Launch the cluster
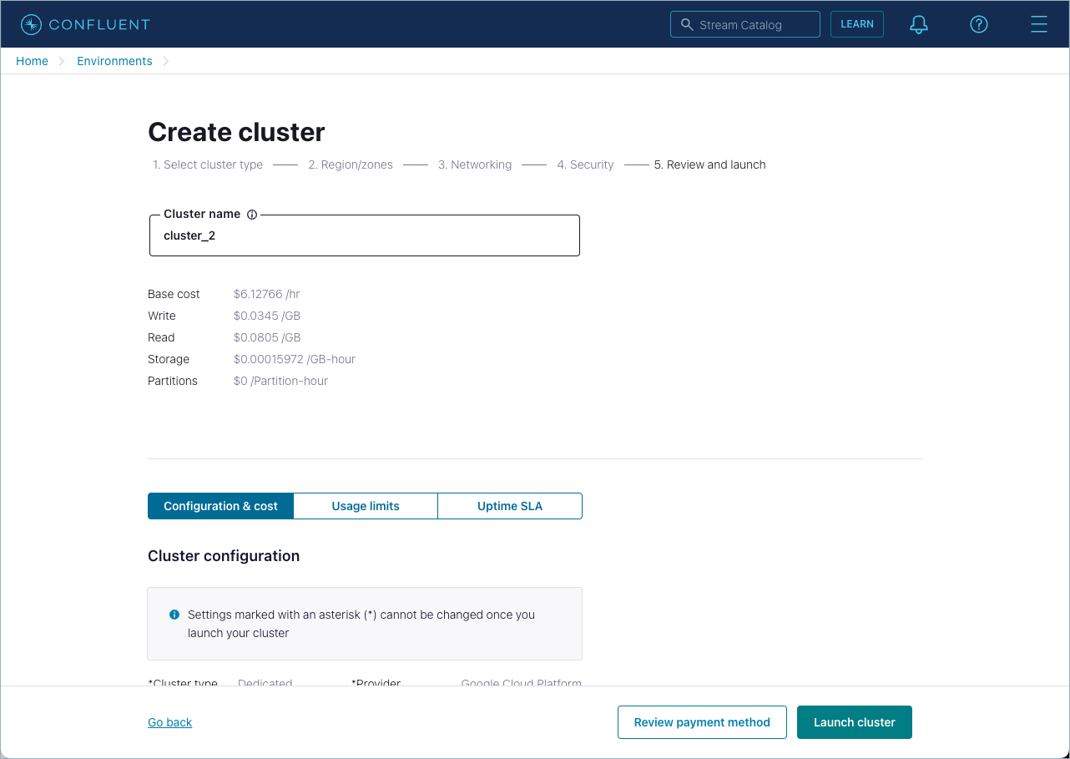 (x=854, y=721)
